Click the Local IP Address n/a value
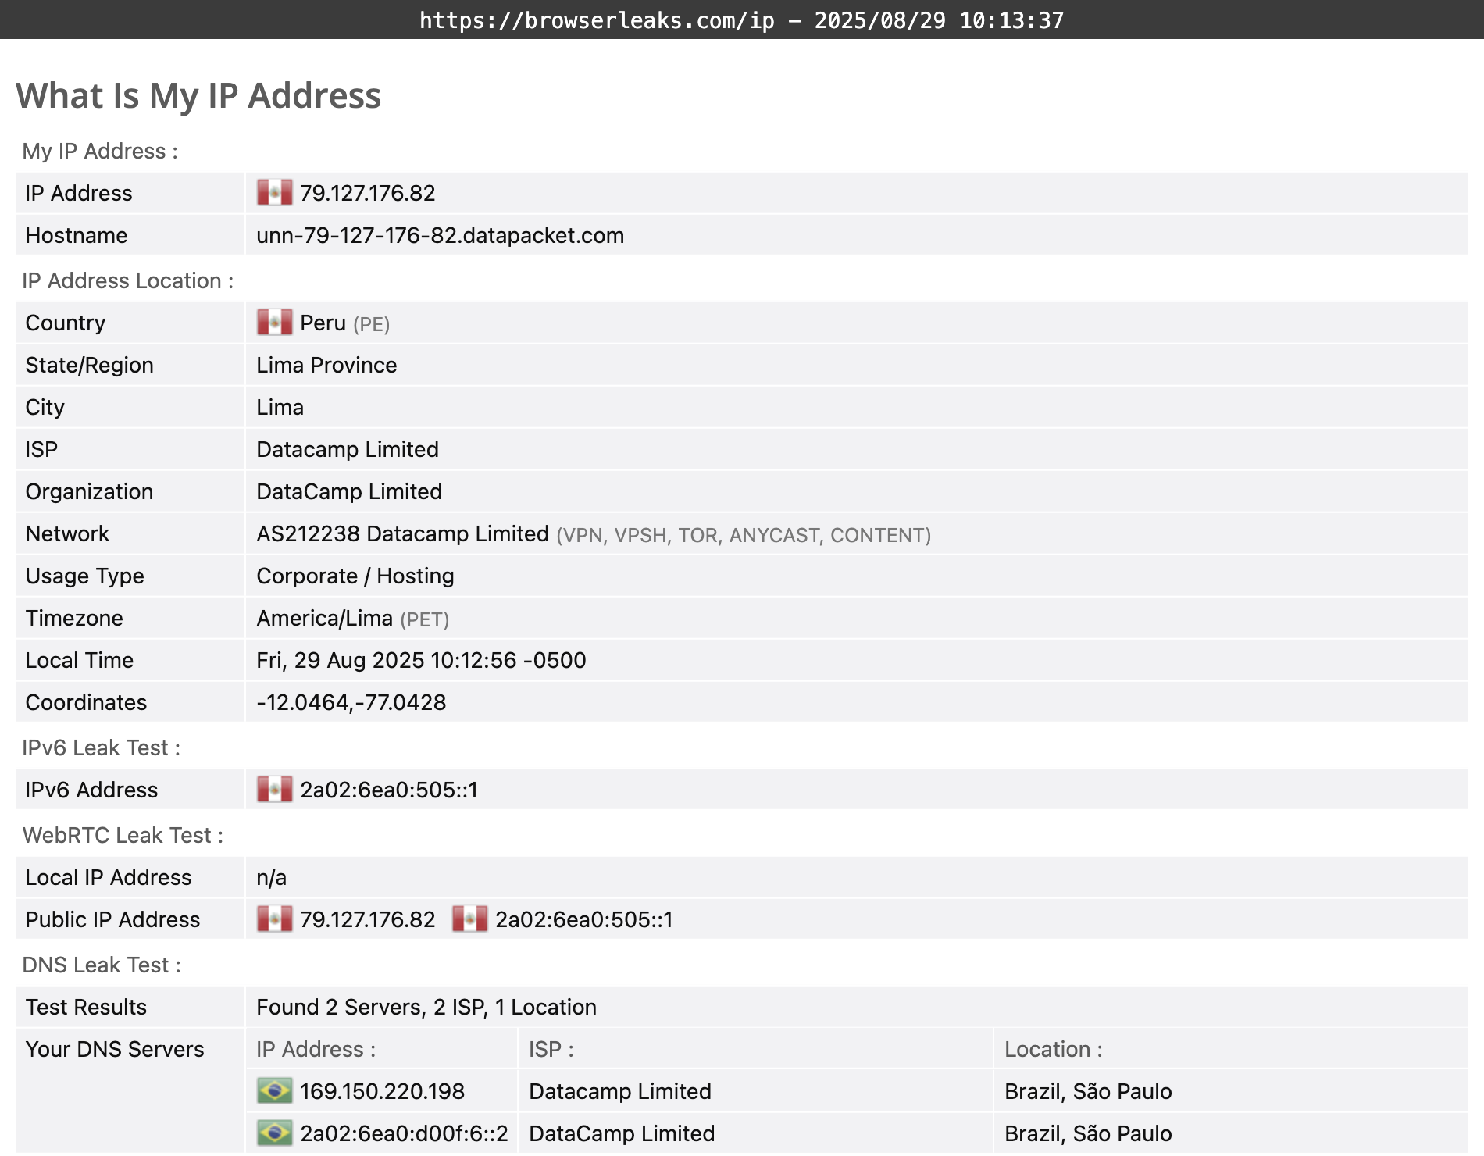Image resolution: width=1484 pixels, height=1156 pixels. tap(271, 877)
